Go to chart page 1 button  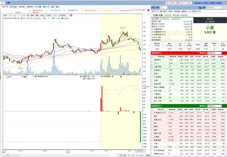[2, 155]
